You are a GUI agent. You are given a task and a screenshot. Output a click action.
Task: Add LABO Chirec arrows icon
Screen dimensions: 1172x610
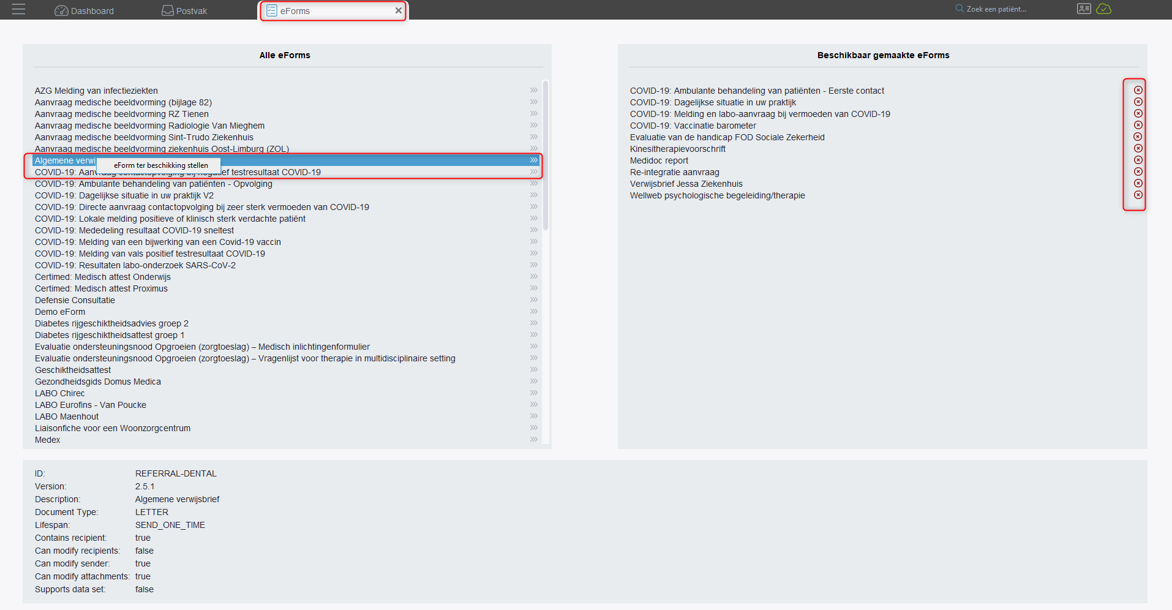(x=534, y=393)
